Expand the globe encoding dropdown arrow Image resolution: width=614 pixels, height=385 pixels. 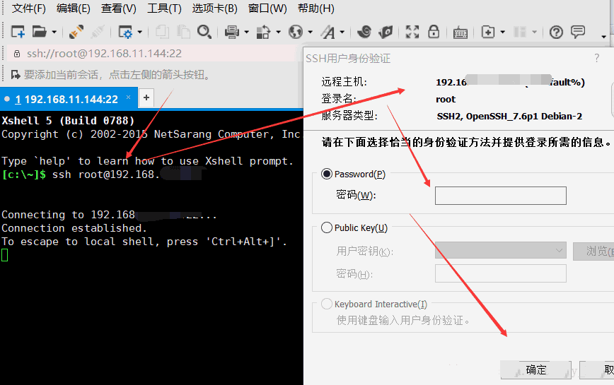pos(310,32)
